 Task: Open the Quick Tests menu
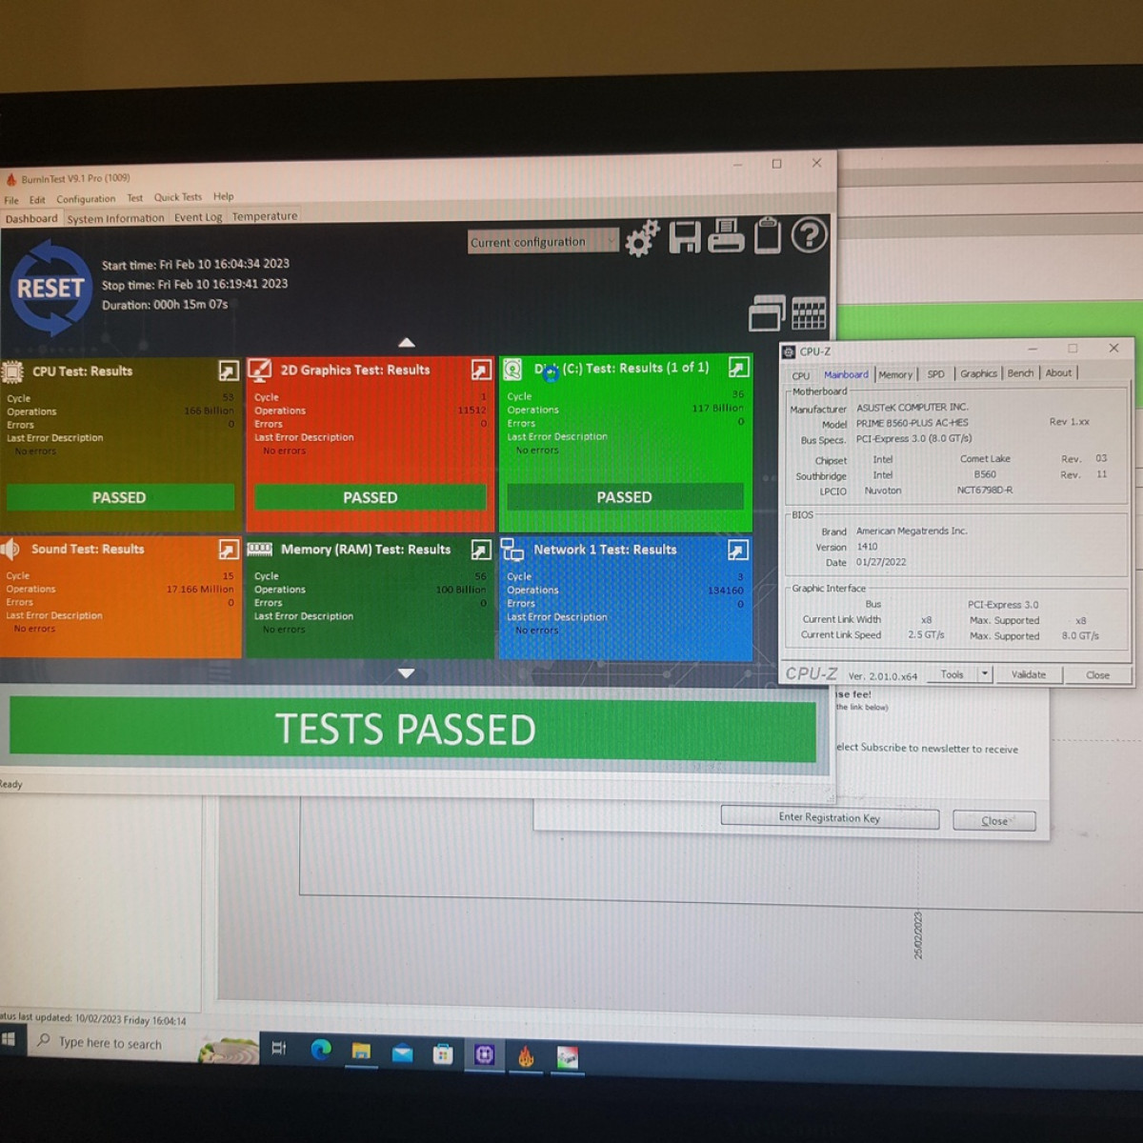178,197
